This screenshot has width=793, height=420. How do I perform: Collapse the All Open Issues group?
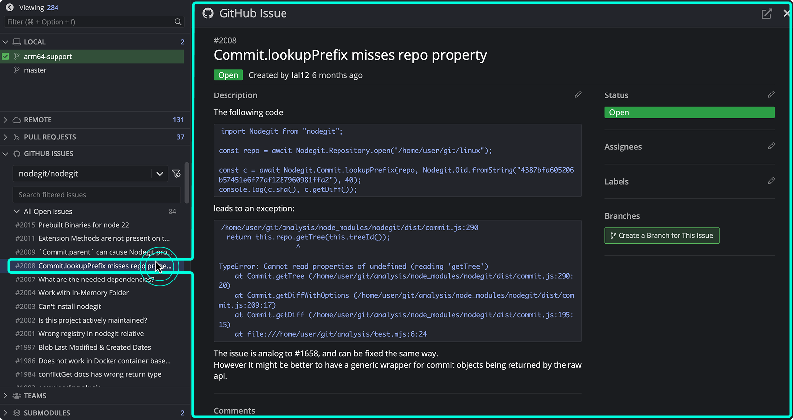click(17, 211)
